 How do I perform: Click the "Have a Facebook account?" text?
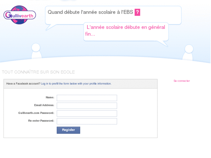(x=23, y=84)
